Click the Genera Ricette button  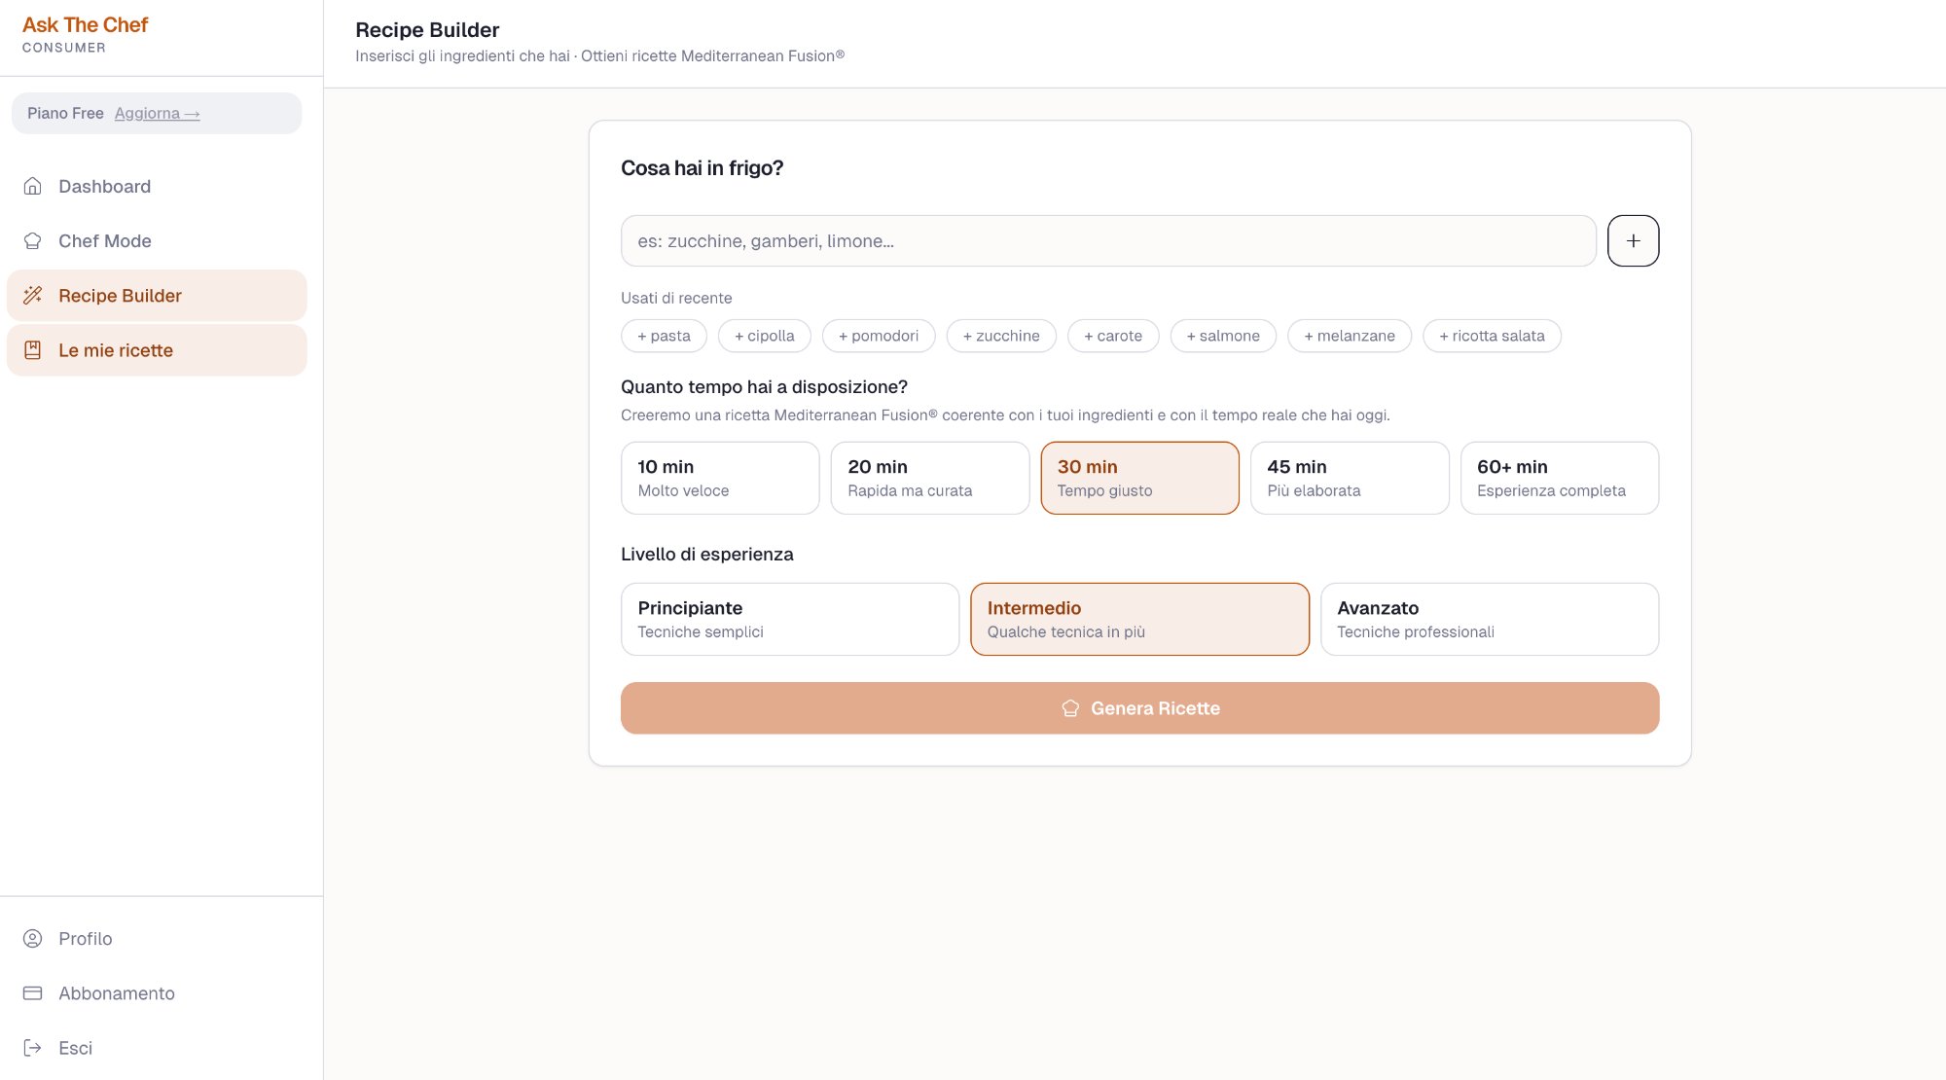click(1139, 707)
